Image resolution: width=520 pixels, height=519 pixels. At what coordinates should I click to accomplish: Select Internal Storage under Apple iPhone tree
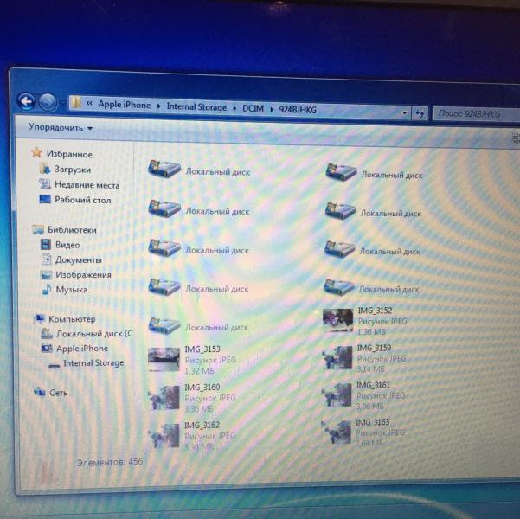tap(93, 363)
